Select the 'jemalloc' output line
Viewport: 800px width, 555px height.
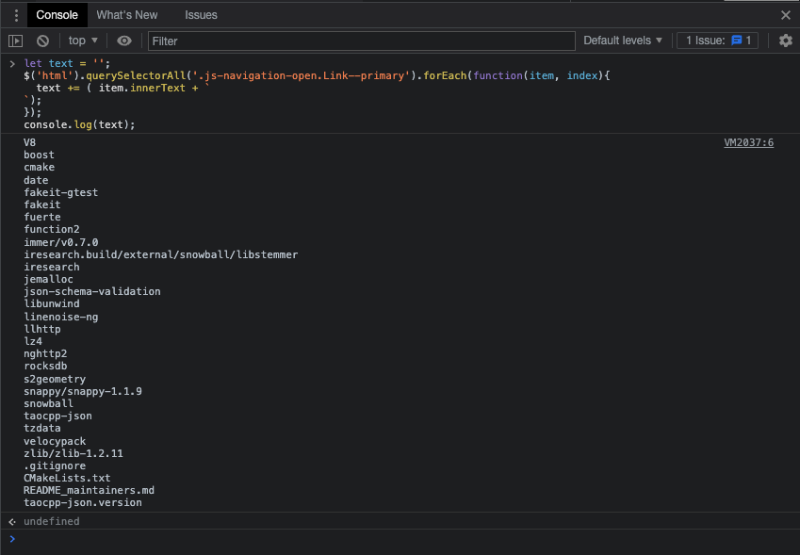click(48, 279)
